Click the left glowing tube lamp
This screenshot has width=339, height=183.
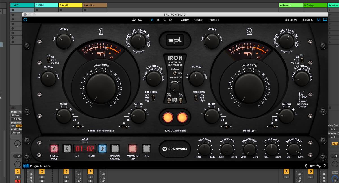click(168, 117)
